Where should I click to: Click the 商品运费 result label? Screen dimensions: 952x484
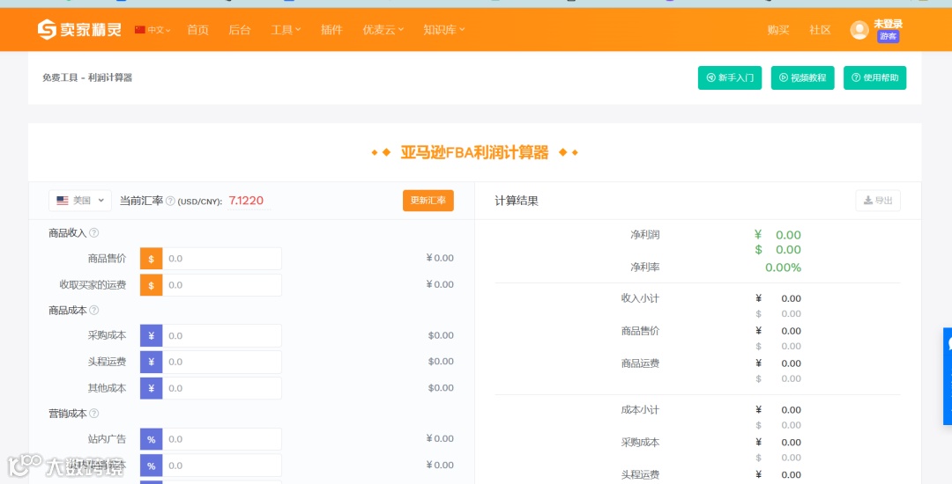[640, 363]
